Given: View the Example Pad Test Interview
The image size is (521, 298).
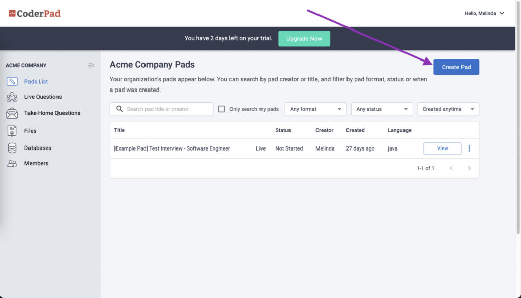Looking at the screenshot, I should pos(442,148).
